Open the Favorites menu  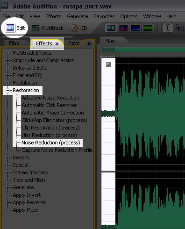point(104,16)
